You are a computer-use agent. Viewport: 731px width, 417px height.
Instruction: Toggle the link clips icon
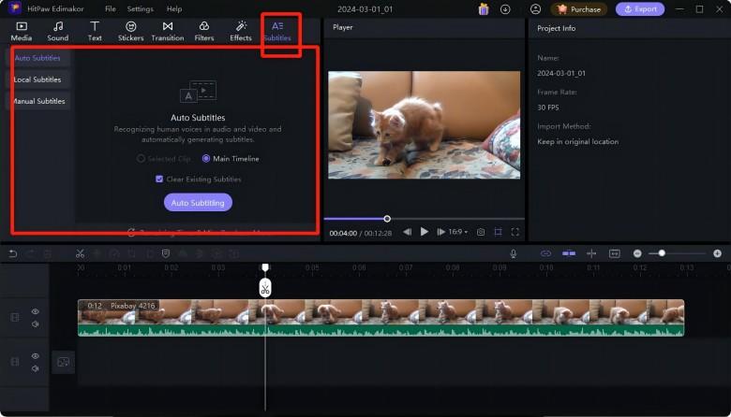coord(545,253)
